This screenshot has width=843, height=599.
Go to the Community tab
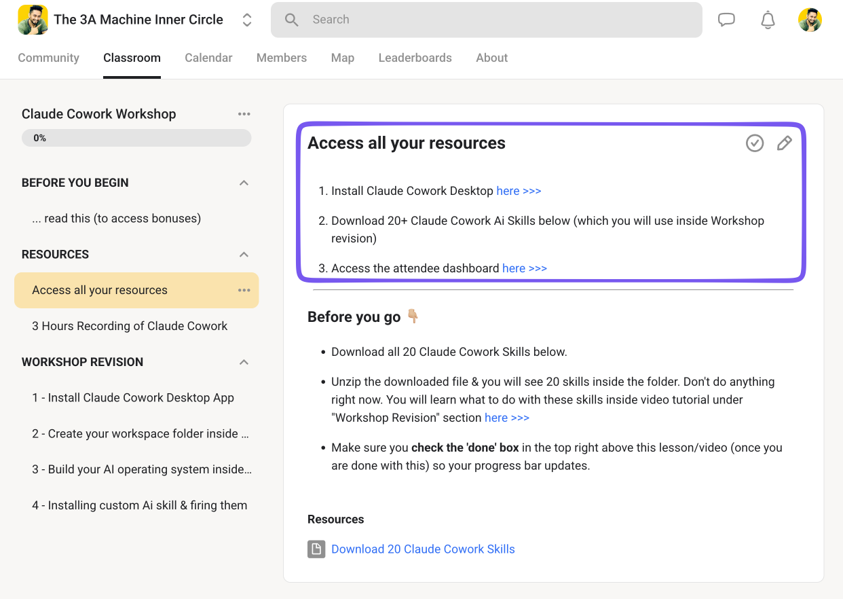tap(49, 58)
